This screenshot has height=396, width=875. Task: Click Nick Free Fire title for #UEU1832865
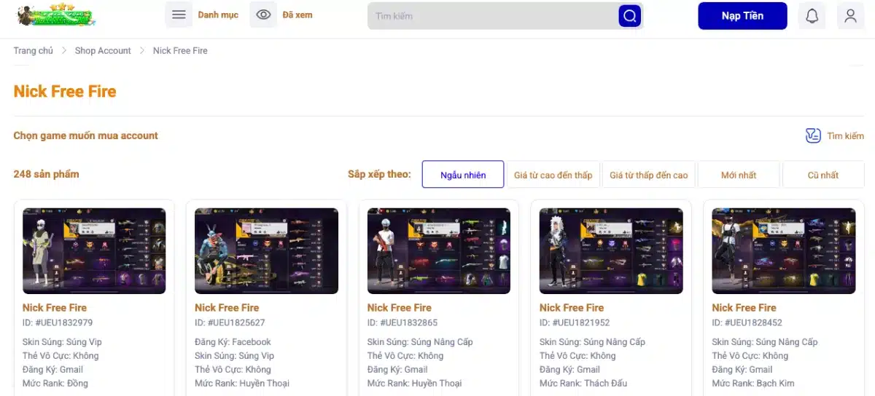399,308
